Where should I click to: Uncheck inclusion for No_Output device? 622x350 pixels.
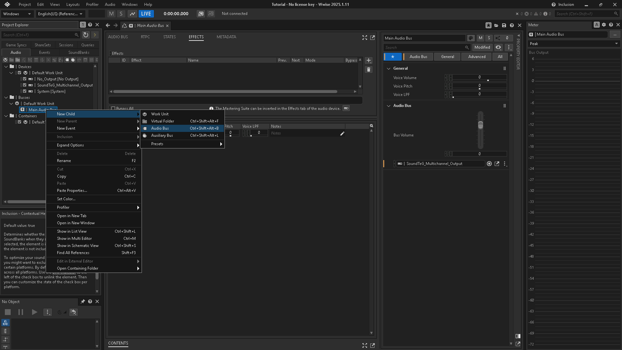25,79
